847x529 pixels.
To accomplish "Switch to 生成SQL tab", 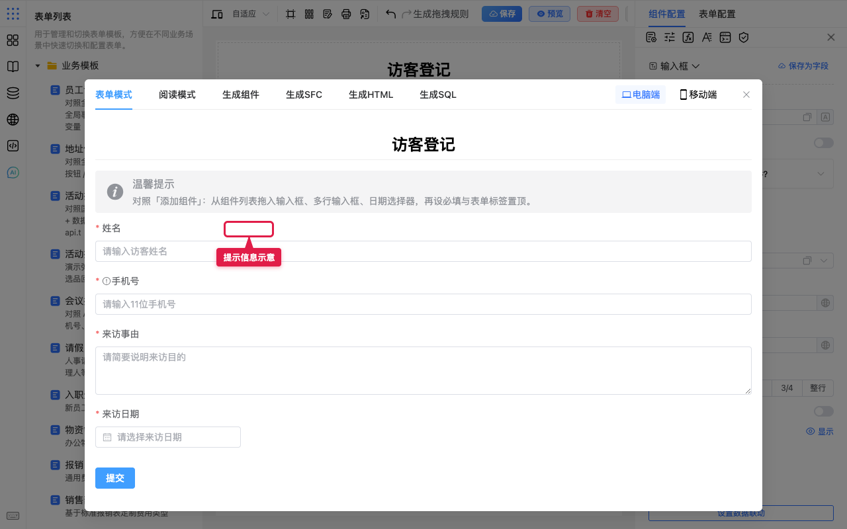I will click(438, 95).
